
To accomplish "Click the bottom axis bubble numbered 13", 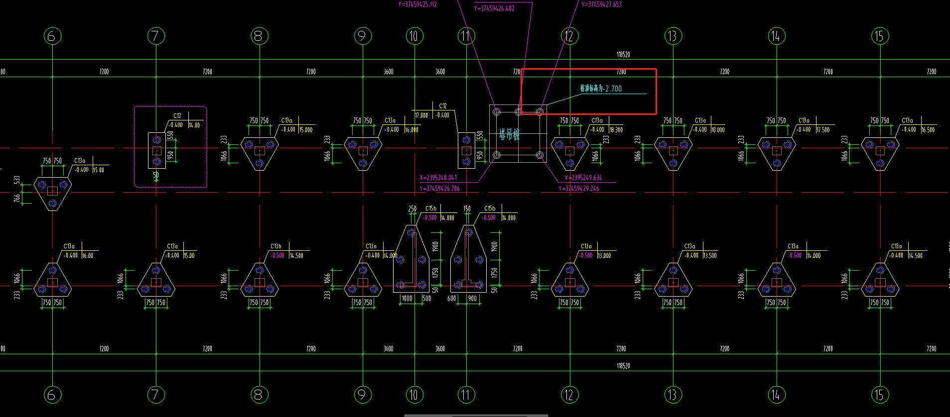I will click(673, 395).
